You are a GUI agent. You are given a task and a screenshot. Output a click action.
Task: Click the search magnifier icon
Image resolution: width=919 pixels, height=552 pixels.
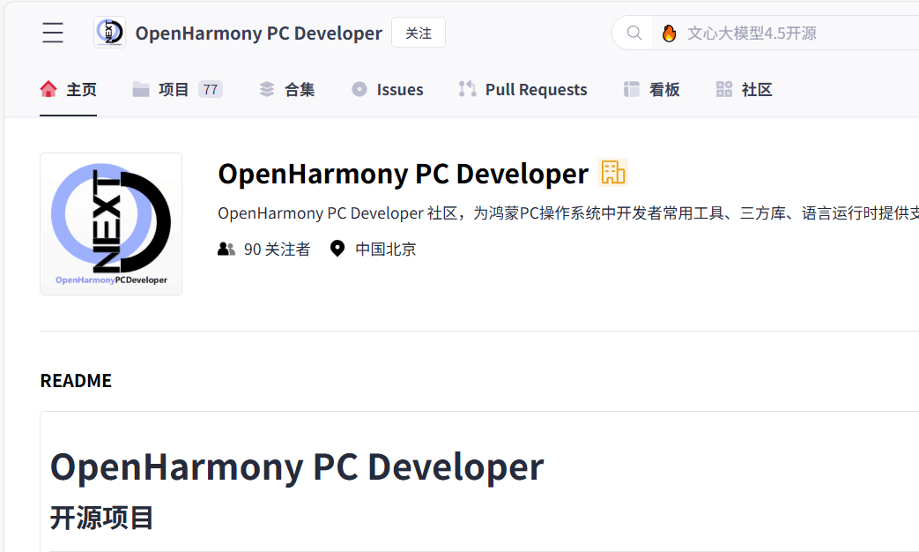pyautogui.click(x=634, y=33)
